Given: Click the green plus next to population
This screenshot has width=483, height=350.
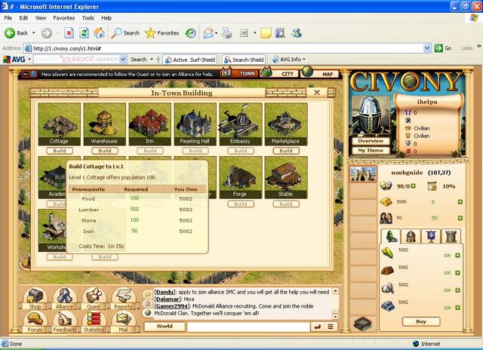Looking at the screenshot, I should pyautogui.click(x=460, y=218).
